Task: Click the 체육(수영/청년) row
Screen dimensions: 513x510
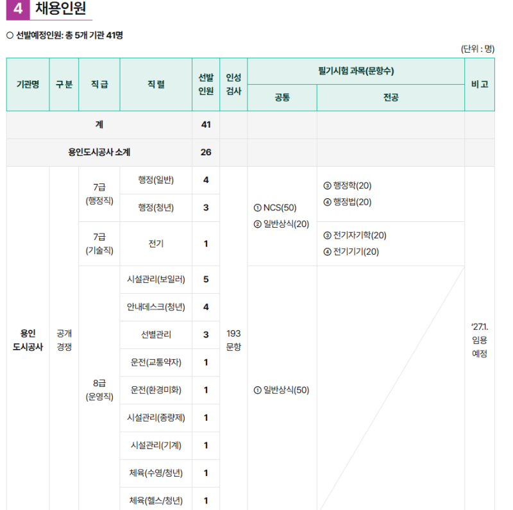Action: pos(156,473)
